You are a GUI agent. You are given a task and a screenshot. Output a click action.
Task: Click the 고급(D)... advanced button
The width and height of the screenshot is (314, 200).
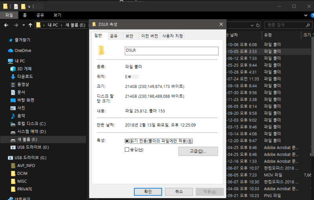click(198, 151)
